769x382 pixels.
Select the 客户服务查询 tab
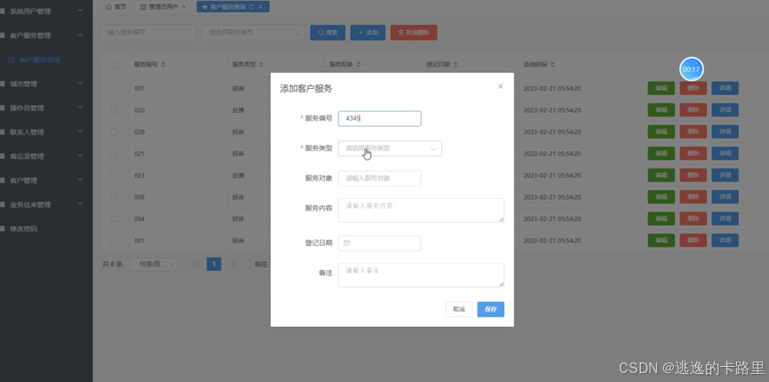pyautogui.click(x=231, y=7)
